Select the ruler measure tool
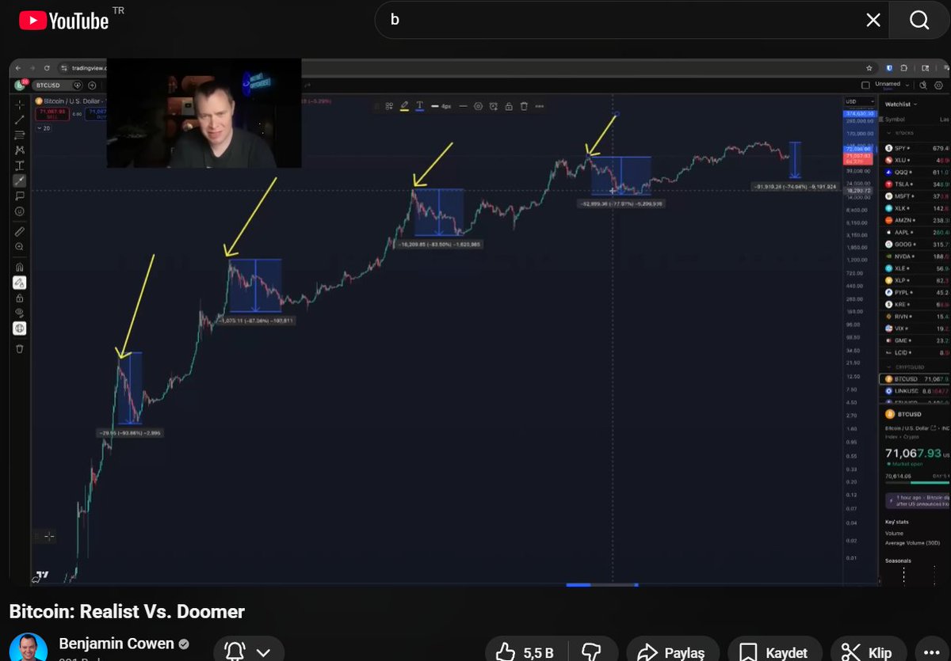 click(20, 232)
